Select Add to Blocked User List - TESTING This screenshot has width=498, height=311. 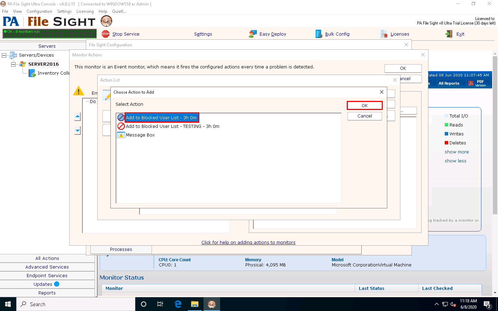pos(173,126)
